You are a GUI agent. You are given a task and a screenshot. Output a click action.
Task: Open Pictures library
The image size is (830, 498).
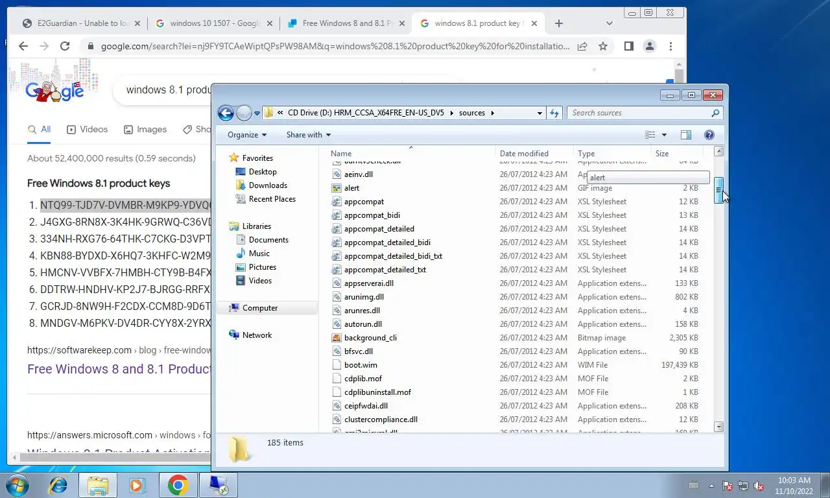pyautogui.click(x=263, y=267)
